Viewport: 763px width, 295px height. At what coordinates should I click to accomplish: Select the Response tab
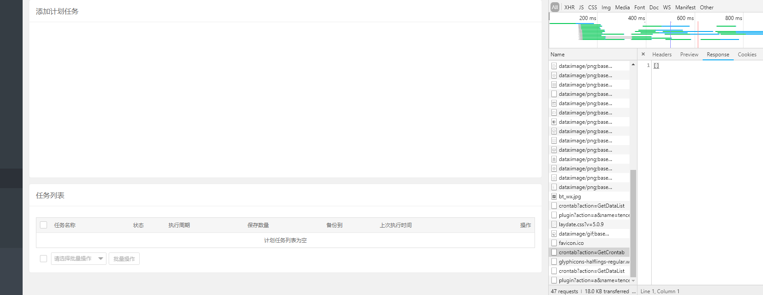tap(718, 55)
